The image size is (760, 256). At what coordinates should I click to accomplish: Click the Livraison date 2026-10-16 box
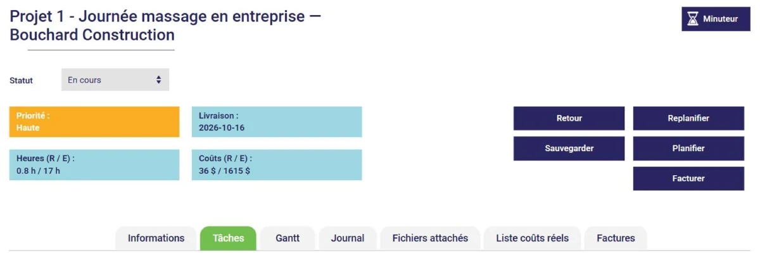[x=277, y=122]
